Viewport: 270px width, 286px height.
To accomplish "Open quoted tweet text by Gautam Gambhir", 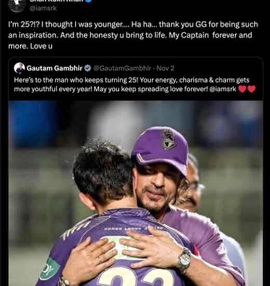I will coord(134,85).
